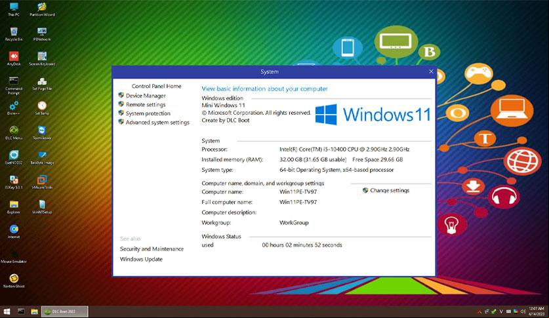Screen dimensions: 549x318
Task: Open Windows Update link
Action: 141,259
